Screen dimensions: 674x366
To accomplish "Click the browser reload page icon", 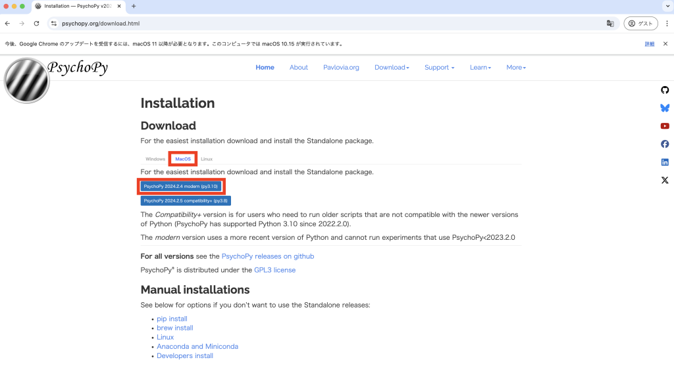I will coord(37,23).
